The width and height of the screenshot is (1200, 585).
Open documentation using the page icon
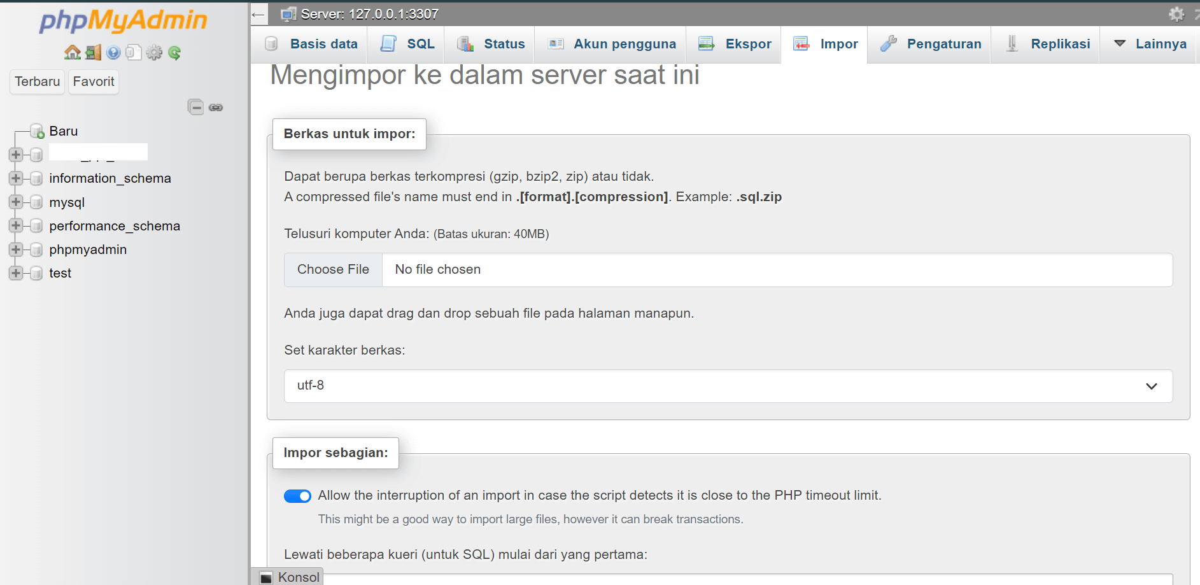[x=134, y=52]
